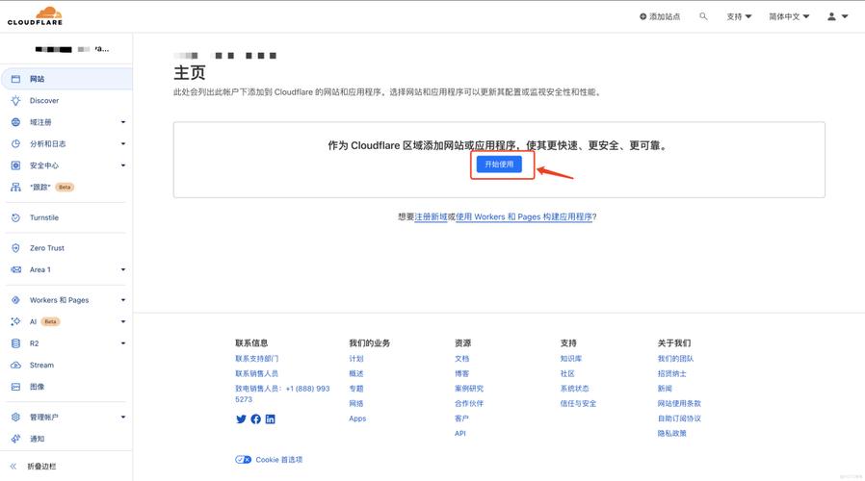Select the 网站 sidebar item
The width and height of the screenshot is (865, 481).
click(x=66, y=79)
